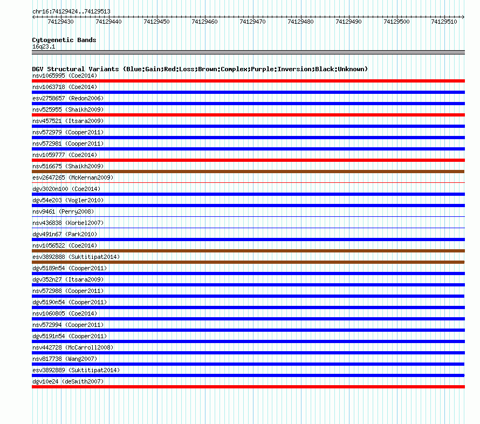
Task: Click the right arrow end of the ruler
Action: tap(463, 17)
